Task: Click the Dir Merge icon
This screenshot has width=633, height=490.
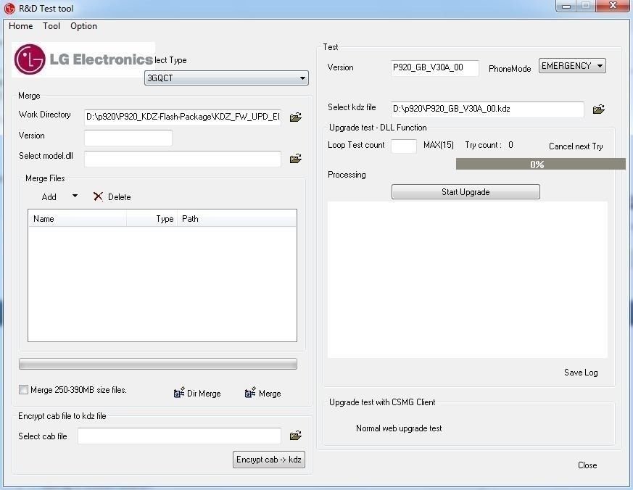Action: (179, 392)
